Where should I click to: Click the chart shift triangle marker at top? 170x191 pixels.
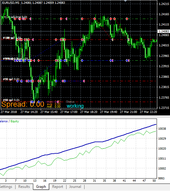click(125, 1)
